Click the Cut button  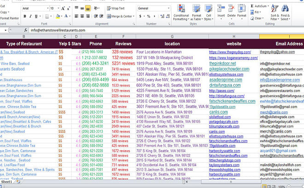tap(2, 6)
